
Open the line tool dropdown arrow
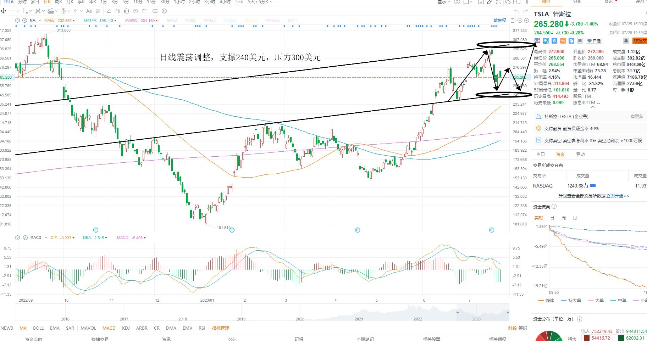18,11
